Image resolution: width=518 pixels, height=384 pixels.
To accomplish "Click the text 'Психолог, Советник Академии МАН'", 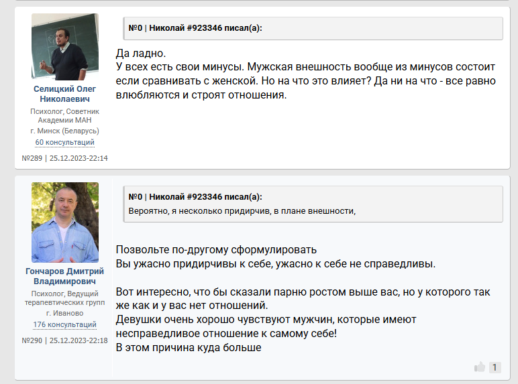I will [x=64, y=116].
